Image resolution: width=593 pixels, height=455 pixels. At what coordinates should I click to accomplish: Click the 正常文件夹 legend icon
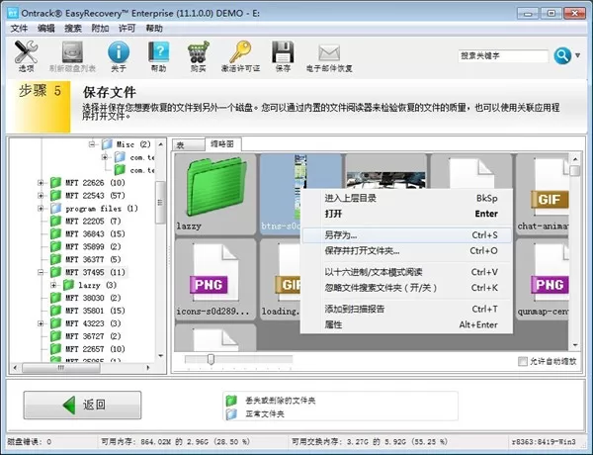tap(231, 414)
